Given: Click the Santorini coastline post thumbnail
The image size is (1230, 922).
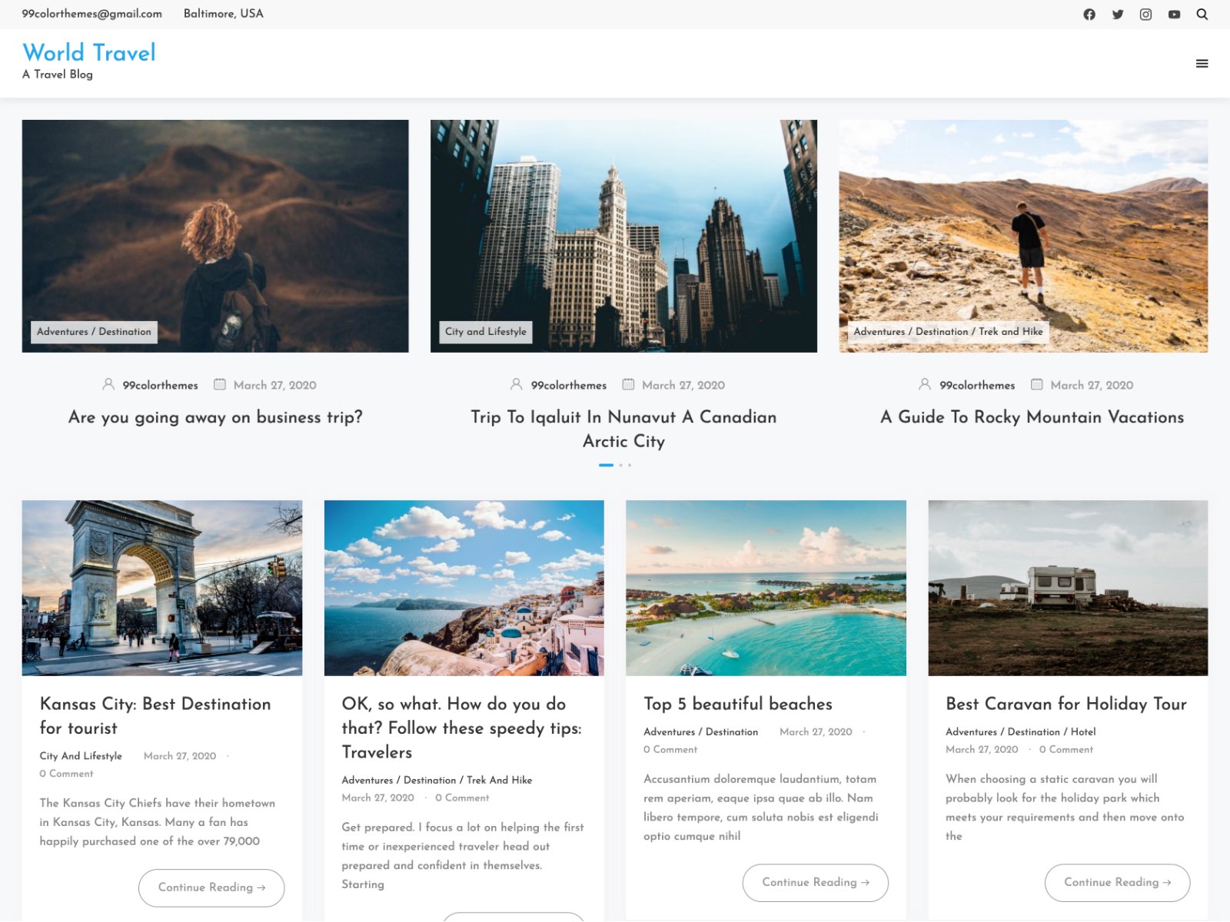Looking at the screenshot, I should tap(464, 588).
